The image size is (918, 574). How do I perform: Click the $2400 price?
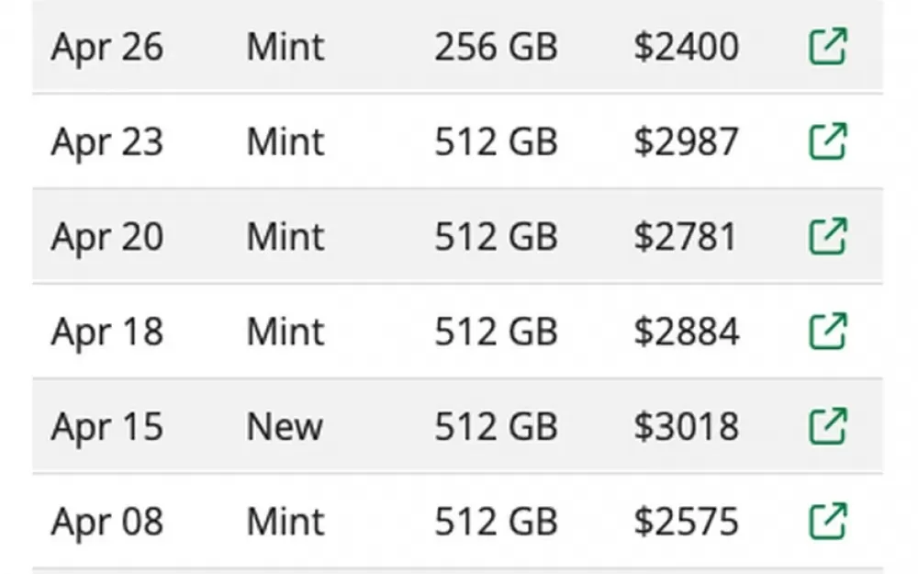click(686, 47)
